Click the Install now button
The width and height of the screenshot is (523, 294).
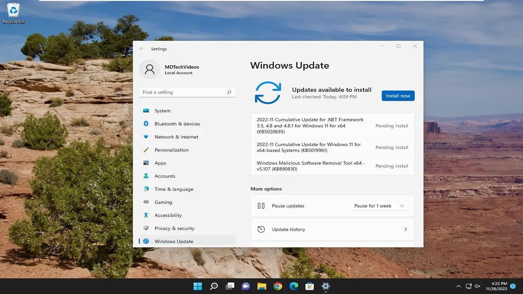coord(398,96)
